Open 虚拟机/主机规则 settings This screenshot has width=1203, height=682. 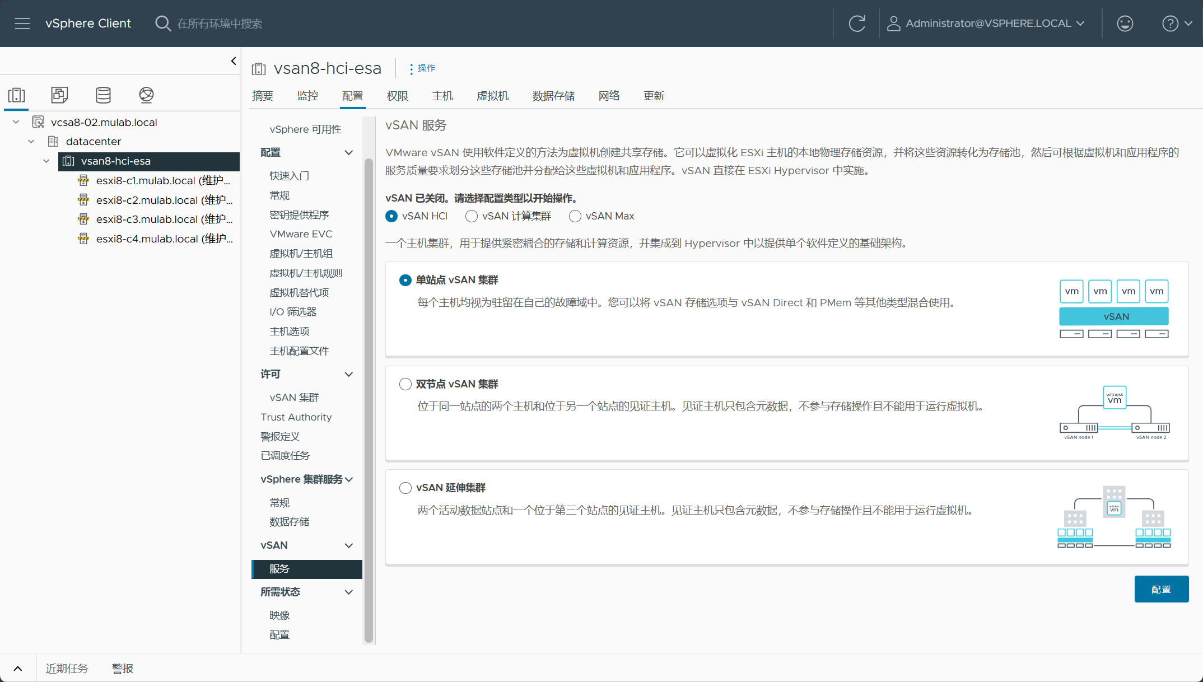(306, 273)
